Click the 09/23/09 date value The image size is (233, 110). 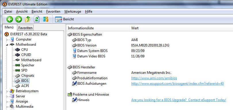pos(138,51)
